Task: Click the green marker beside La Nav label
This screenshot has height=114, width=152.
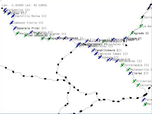Action: coord(141,26)
